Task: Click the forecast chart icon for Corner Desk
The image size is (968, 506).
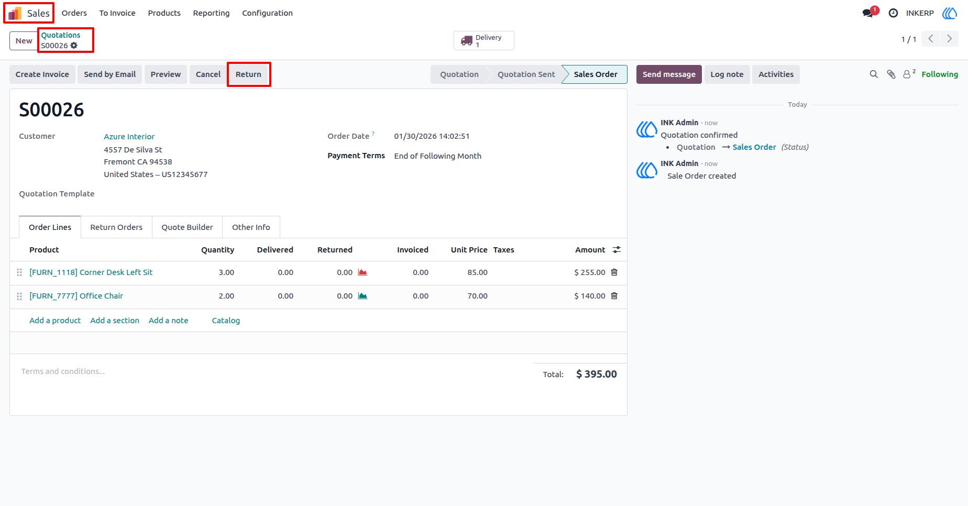Action: click(x=362, y=272)
